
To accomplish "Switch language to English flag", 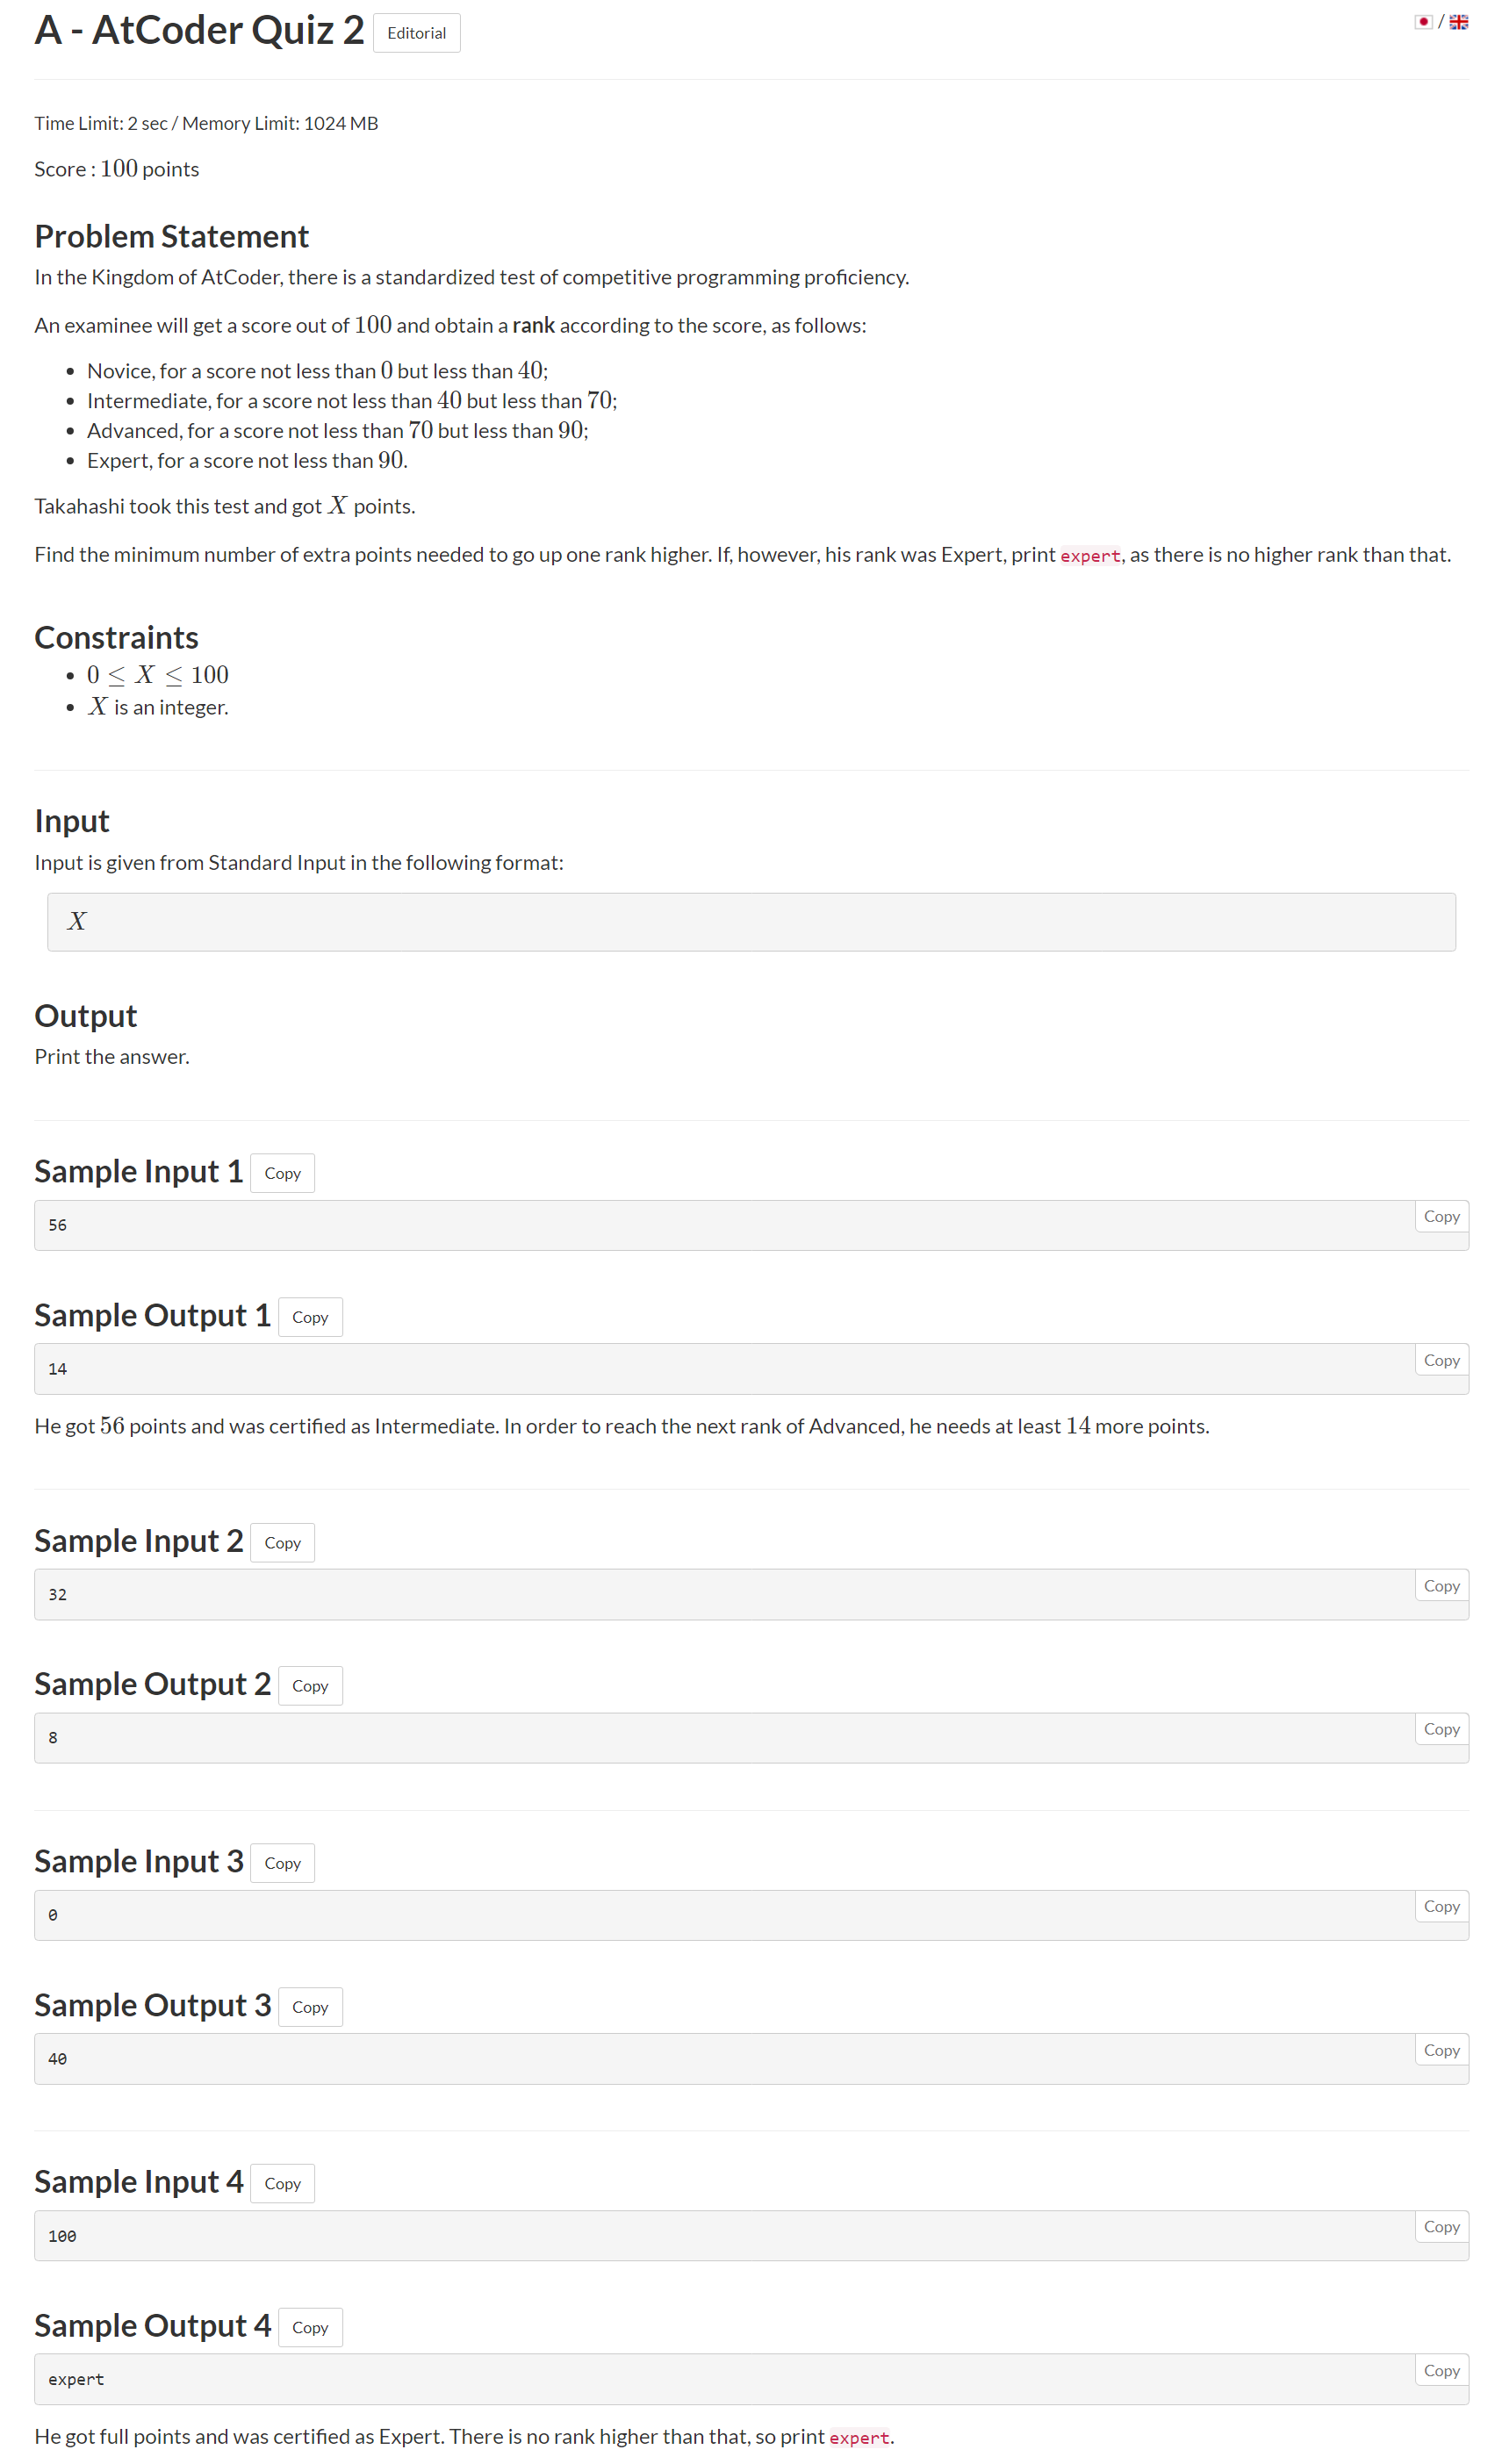I will tap(1458, 22).
